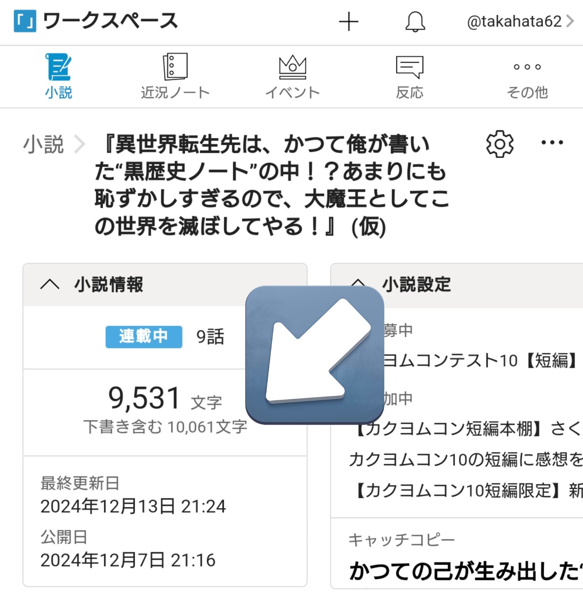The height and width of the screenshot is (598, 583).
Task: Open the @takahata62 account menu
Action: coord(520,22)
